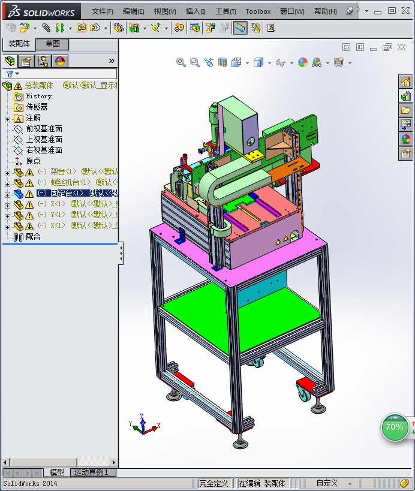Click tree horizontal scrollbar right arrow
Image resolution: width=415 pixels, height=491 pixels.
[114, 462]
